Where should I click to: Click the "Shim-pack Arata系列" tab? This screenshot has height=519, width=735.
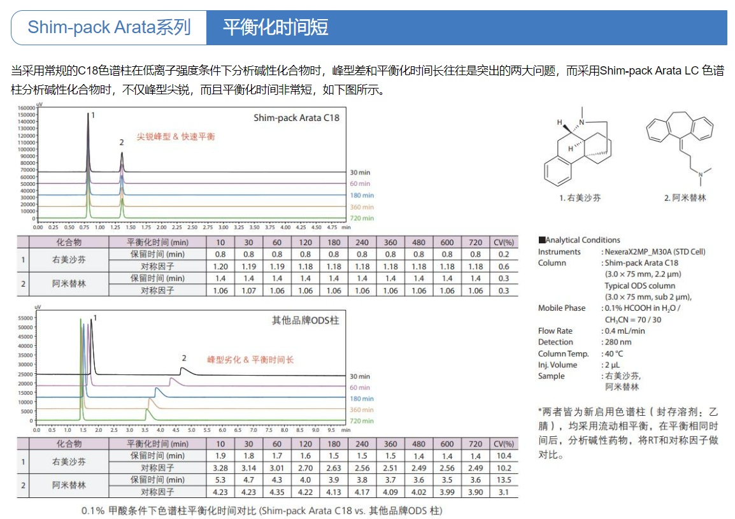point(109,27)
